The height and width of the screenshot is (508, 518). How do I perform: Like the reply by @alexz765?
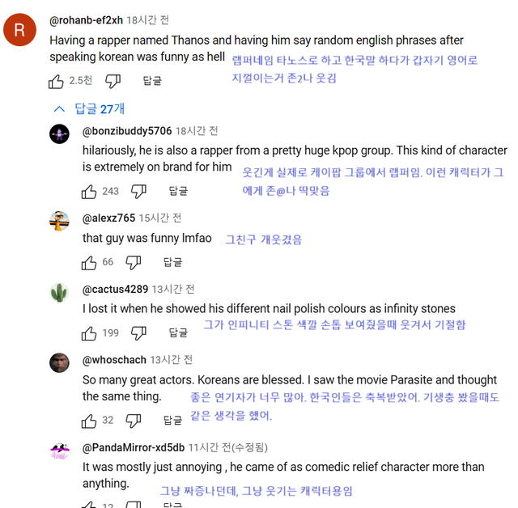tap(89, 262)
